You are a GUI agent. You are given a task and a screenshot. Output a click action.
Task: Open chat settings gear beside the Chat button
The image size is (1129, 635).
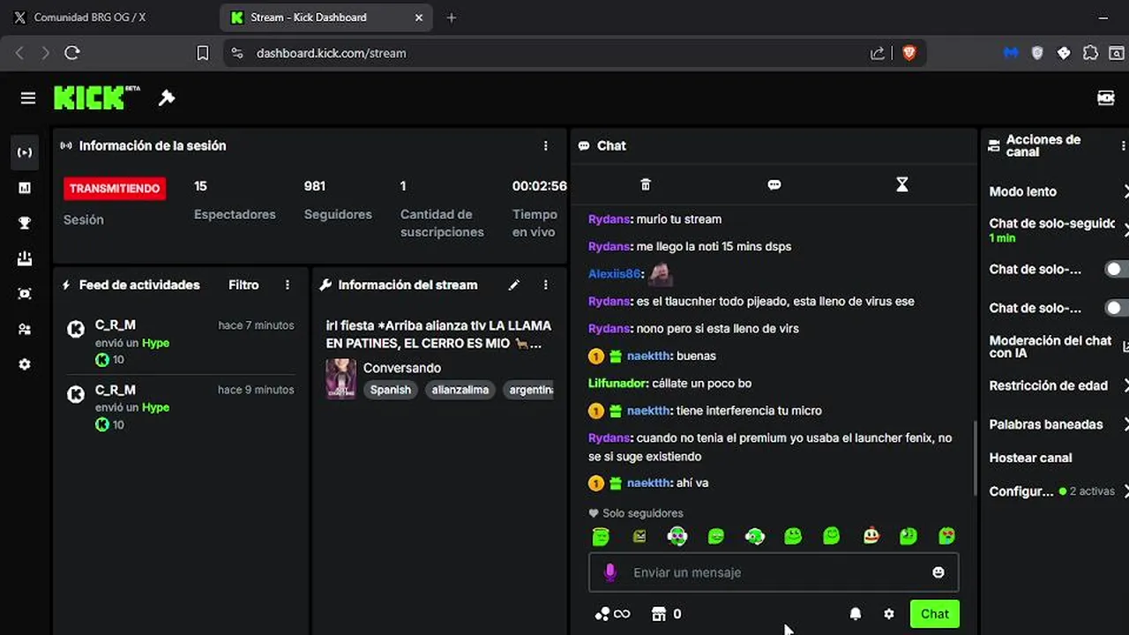pos(889,614)
